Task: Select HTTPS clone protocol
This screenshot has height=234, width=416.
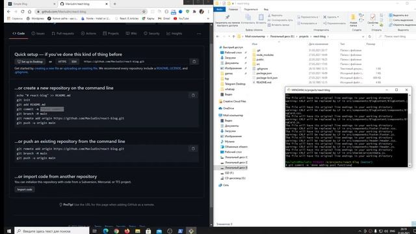Action: tap(62, 62)
